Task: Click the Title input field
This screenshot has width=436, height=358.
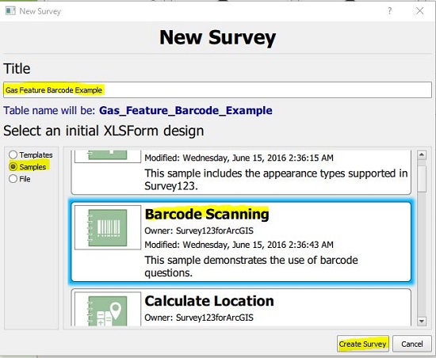Action: point(217,90)
